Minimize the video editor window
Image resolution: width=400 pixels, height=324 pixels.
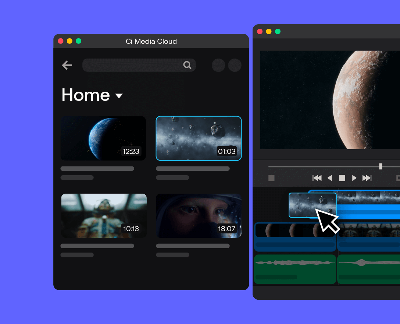[x=269, y=31]
